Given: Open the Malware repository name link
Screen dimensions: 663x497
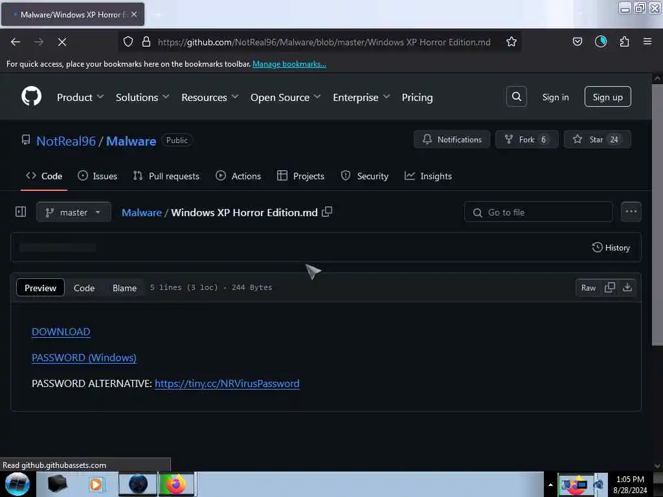Looking at the screenshot, I should point(131,140).
